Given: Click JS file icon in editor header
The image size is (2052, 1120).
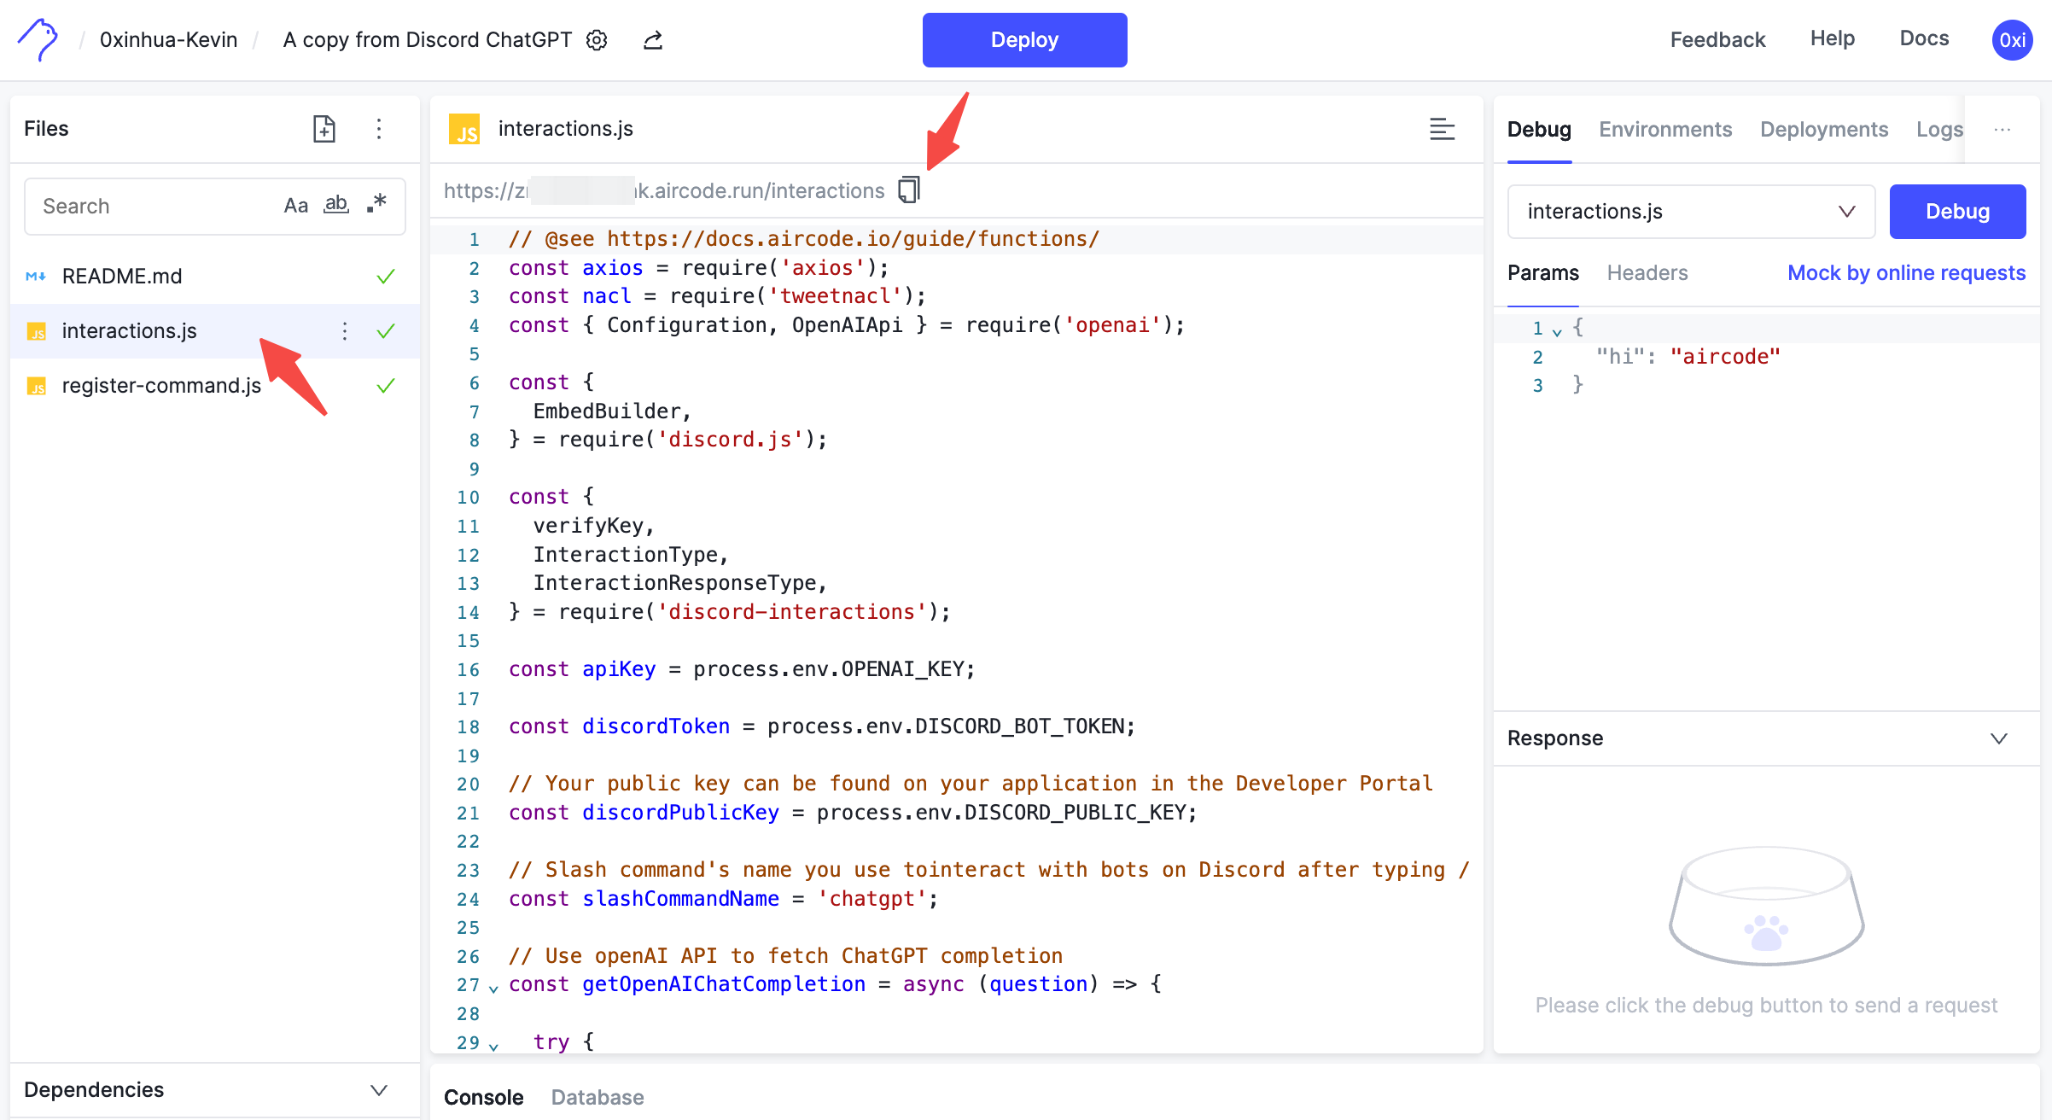Looking at the screenshot, I should coord(464,129).
